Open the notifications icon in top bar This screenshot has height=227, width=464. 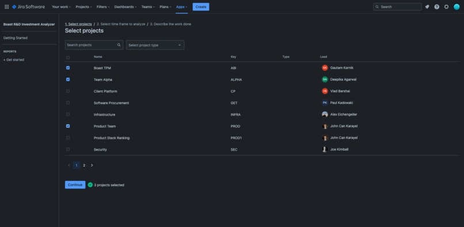pyautogui.click(x=427, y=7)
